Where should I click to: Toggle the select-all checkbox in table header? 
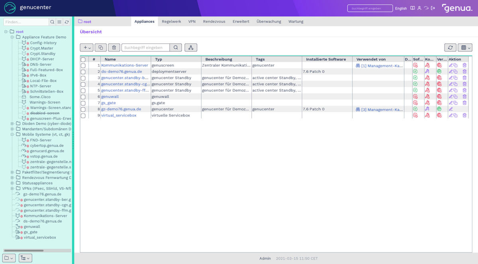[83, 59]
